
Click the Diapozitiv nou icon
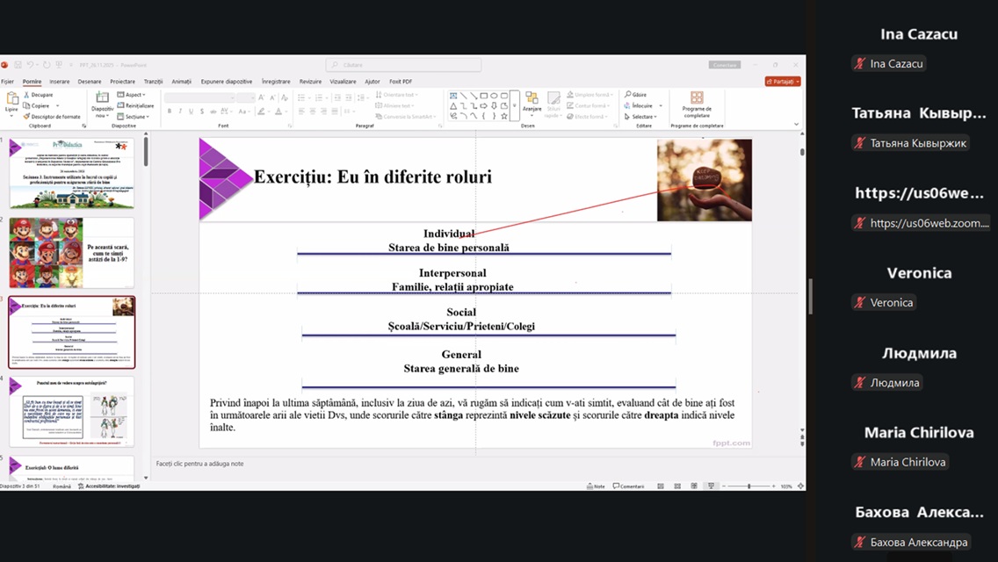(102, 98)
